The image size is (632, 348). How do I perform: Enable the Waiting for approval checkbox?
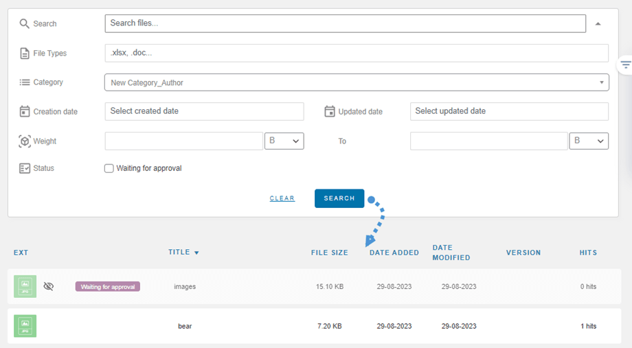point(109,168)
